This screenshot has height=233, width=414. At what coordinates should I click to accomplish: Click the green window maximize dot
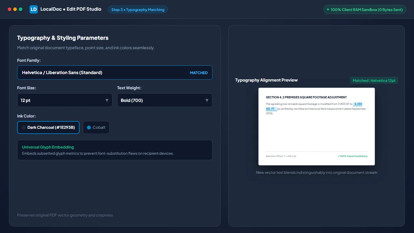[x=20, y=9]
